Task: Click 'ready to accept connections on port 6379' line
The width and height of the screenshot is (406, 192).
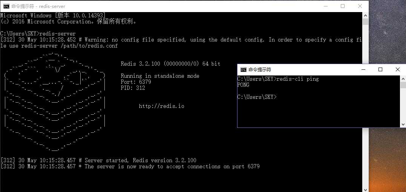Action: [130, 166]
